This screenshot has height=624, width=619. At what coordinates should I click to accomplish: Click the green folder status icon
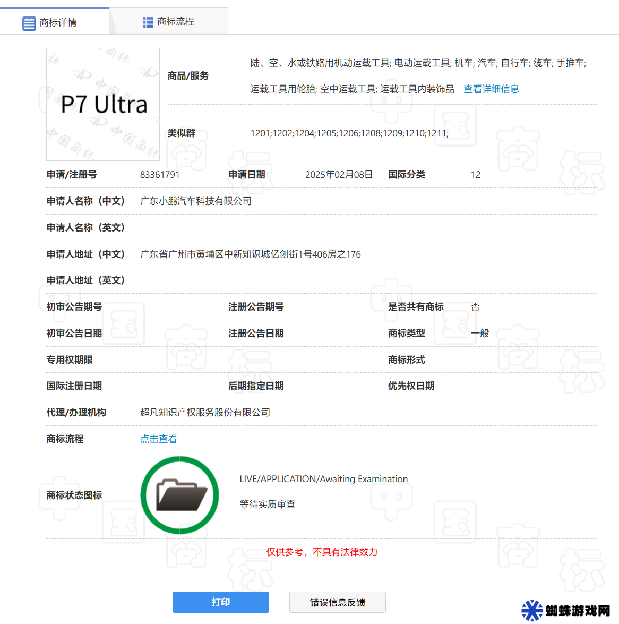click(x=180, y=495)
